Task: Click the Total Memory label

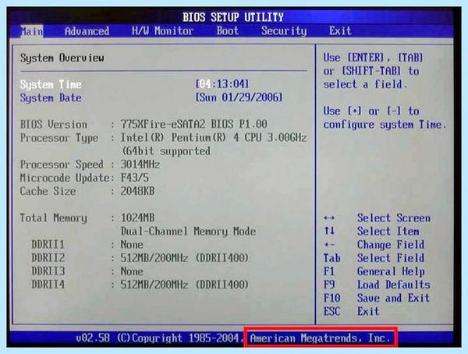Action: pos(53,218)
